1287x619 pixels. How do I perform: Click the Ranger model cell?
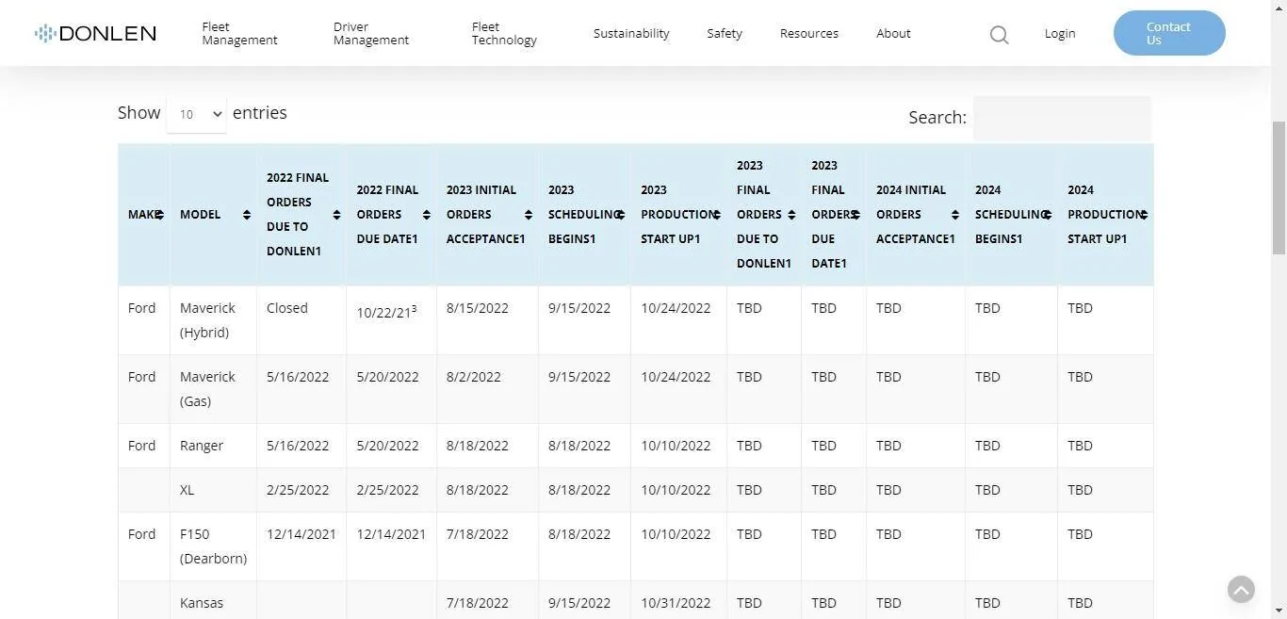(x=213, y=446)
